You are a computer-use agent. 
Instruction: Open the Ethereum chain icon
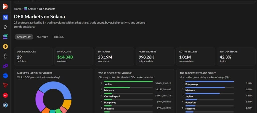click(5, 56)
